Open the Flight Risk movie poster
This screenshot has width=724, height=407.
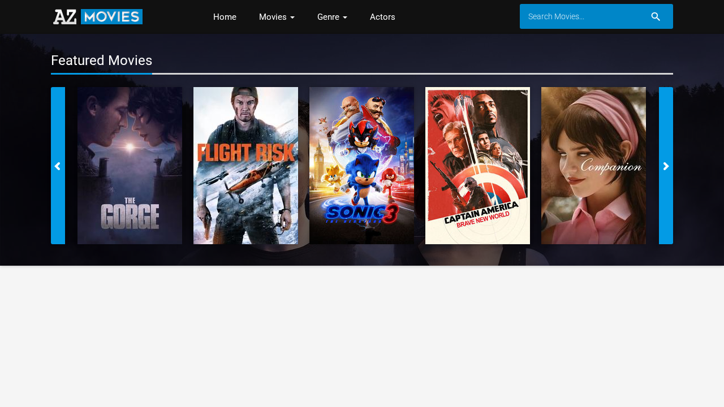pyautogui.click(x=245, y=166)
